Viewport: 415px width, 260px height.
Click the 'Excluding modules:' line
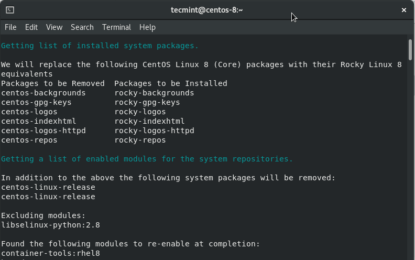(x=43, y=215)
